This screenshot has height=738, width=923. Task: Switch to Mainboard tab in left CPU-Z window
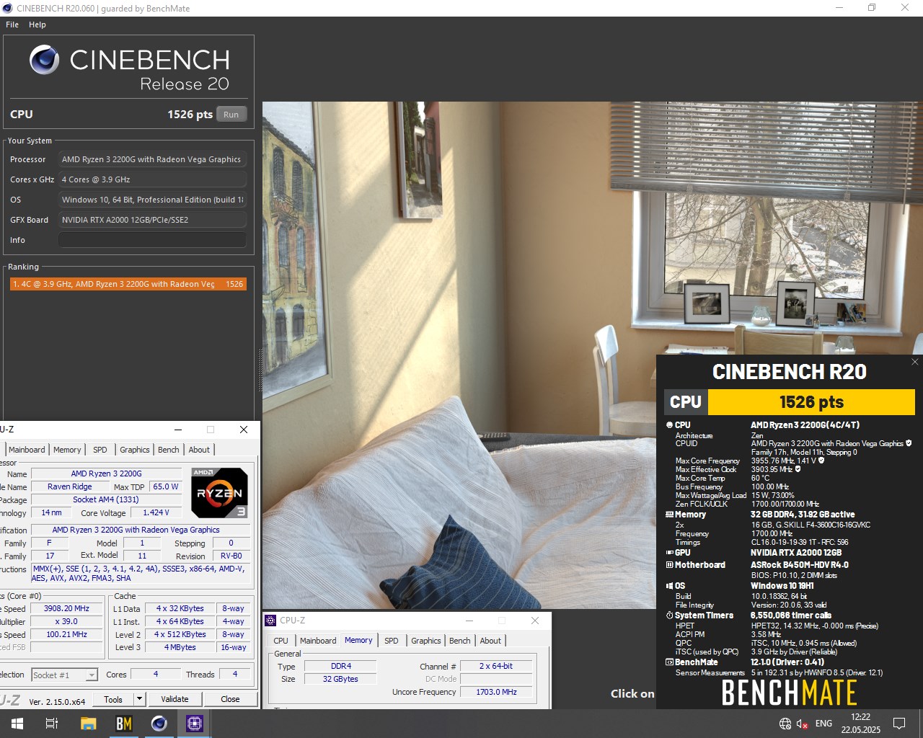(27, 450)
